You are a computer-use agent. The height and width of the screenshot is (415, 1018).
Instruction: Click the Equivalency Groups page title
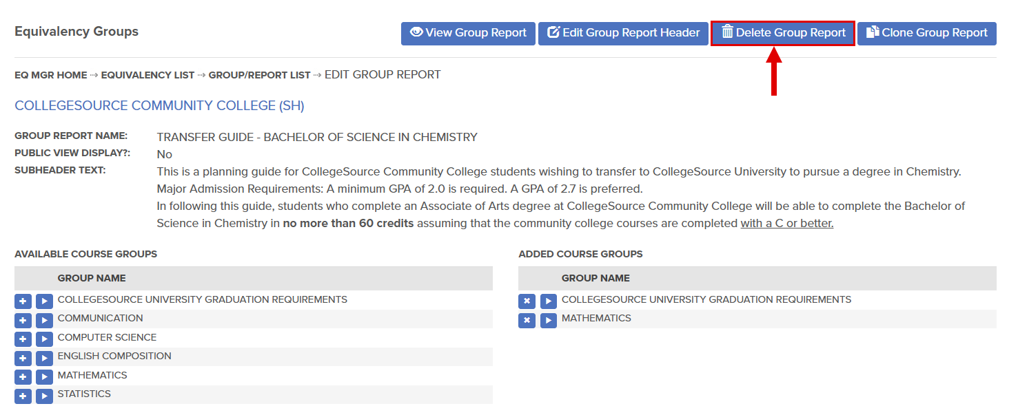click(77, 32)
